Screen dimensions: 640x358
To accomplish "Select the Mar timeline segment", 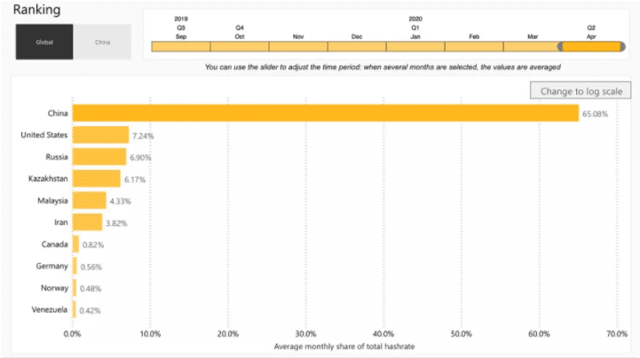I will [x=531, y=46].
